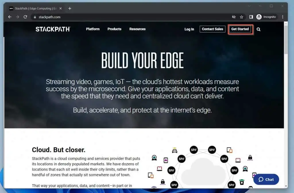The height and width of the screenshot is (193, 294).
Task: Select the StackPath browser tab
Action: coord(34,8)
